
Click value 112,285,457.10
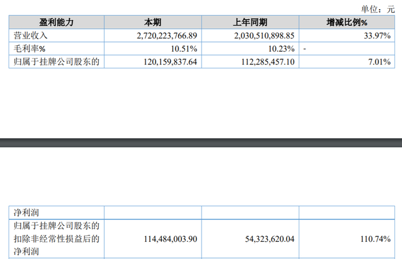(268, 62)
